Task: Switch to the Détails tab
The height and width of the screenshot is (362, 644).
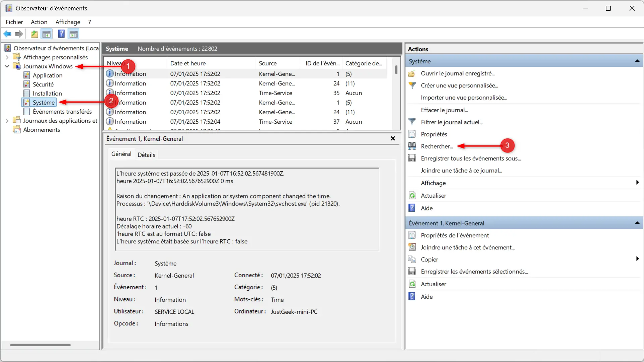Action: (146, 155)
